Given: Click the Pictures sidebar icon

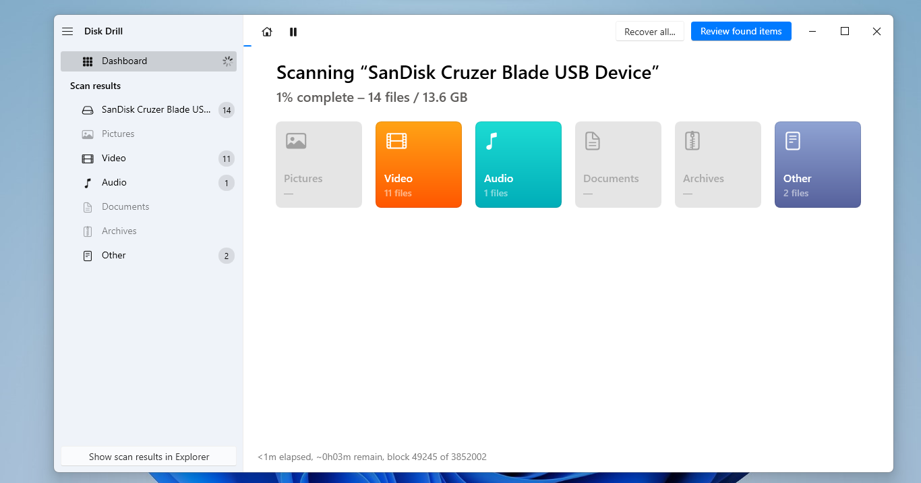Looking at the screenshot, I should click(x=88, y=134).
